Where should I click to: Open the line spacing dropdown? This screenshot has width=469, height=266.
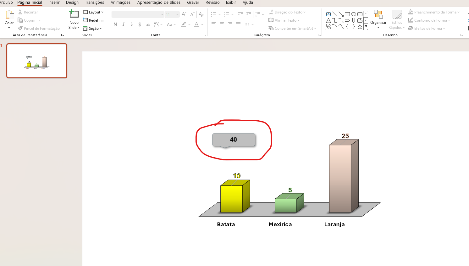pos(260,14)
